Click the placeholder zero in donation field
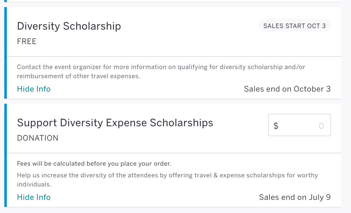The image size is (351, 213). (x=321, y=126)
